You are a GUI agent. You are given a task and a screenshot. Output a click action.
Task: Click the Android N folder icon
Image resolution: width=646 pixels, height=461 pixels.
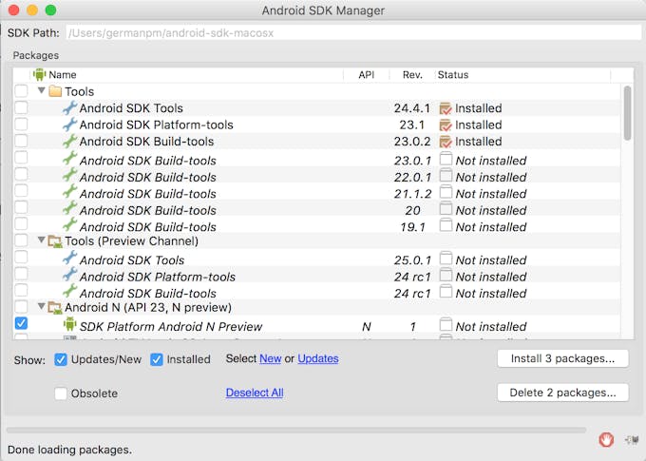coord(55,308)
